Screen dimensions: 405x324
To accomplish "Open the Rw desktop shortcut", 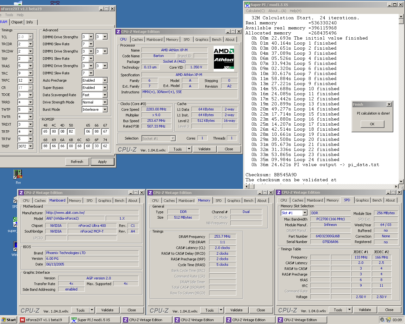I will pyautogui.click(x=18, y=174).
